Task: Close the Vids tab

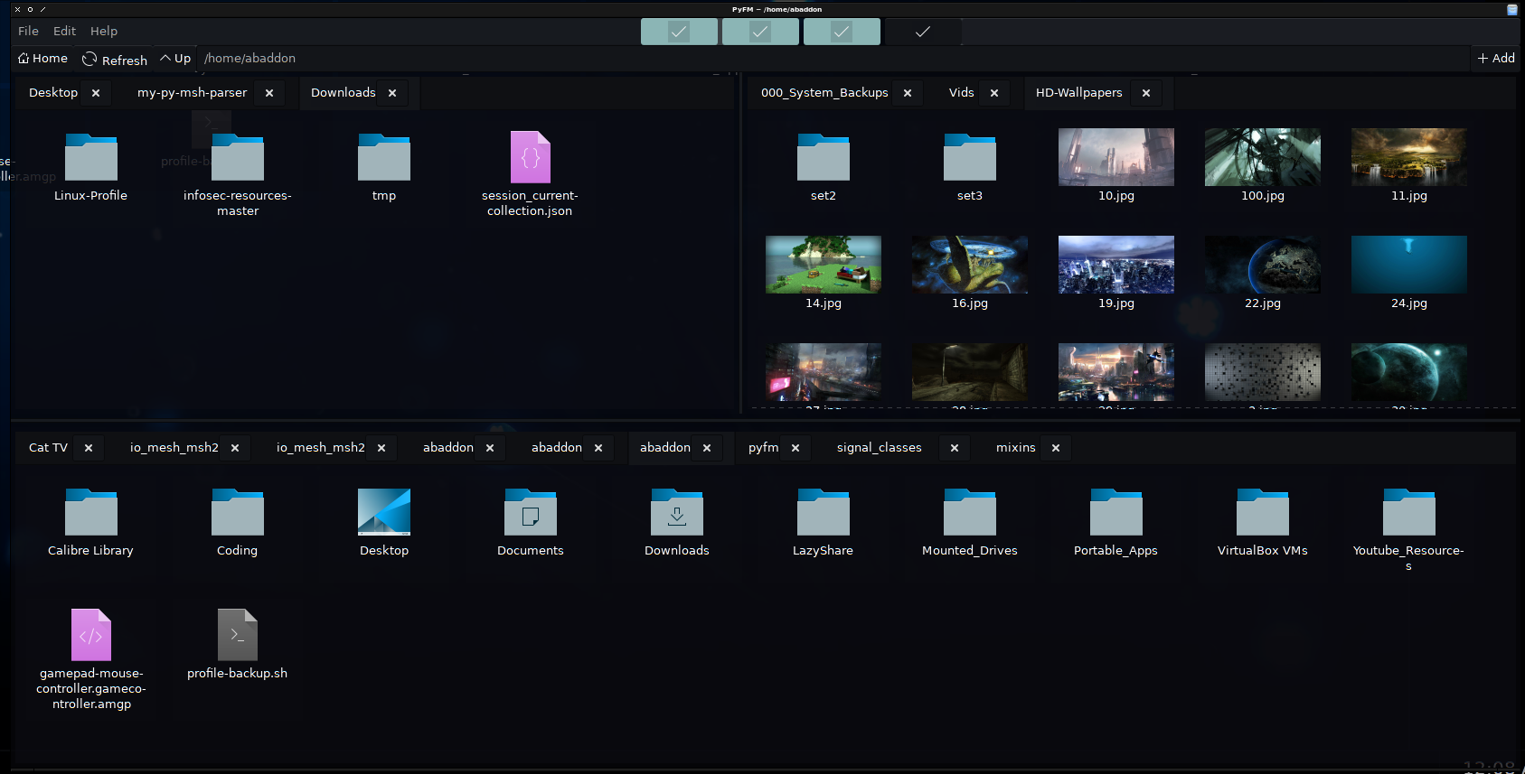Action: [x=994, y=93]
